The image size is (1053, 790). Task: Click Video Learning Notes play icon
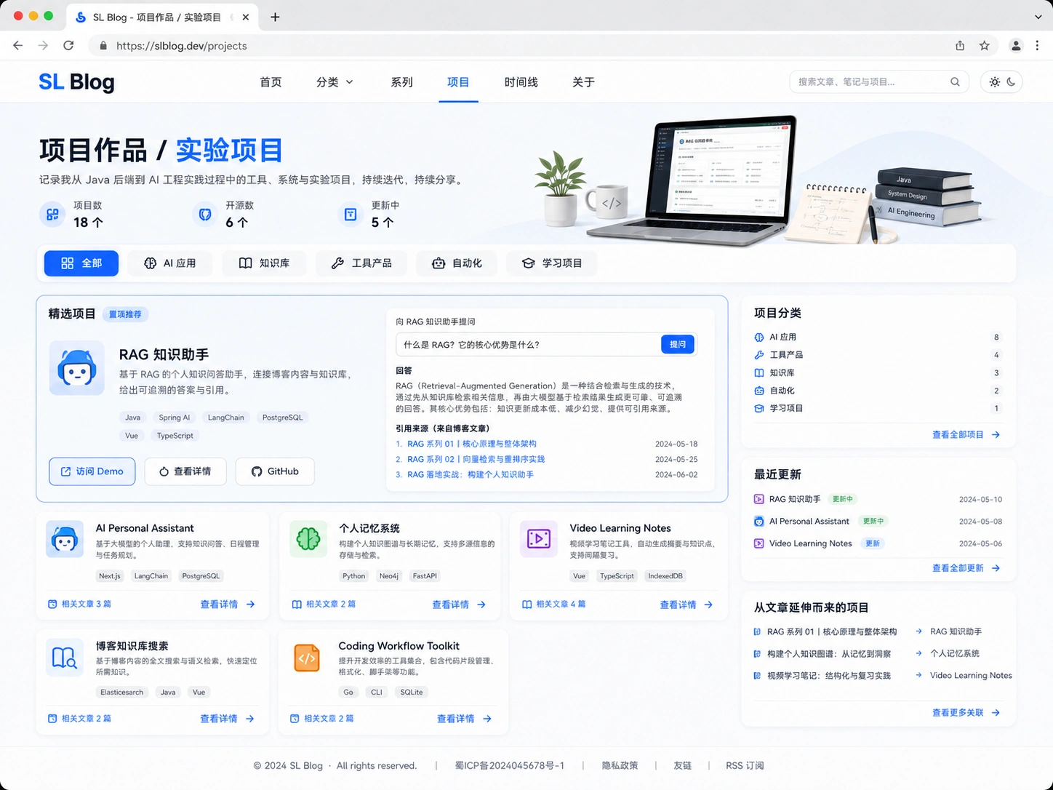(x=539, y=539)
